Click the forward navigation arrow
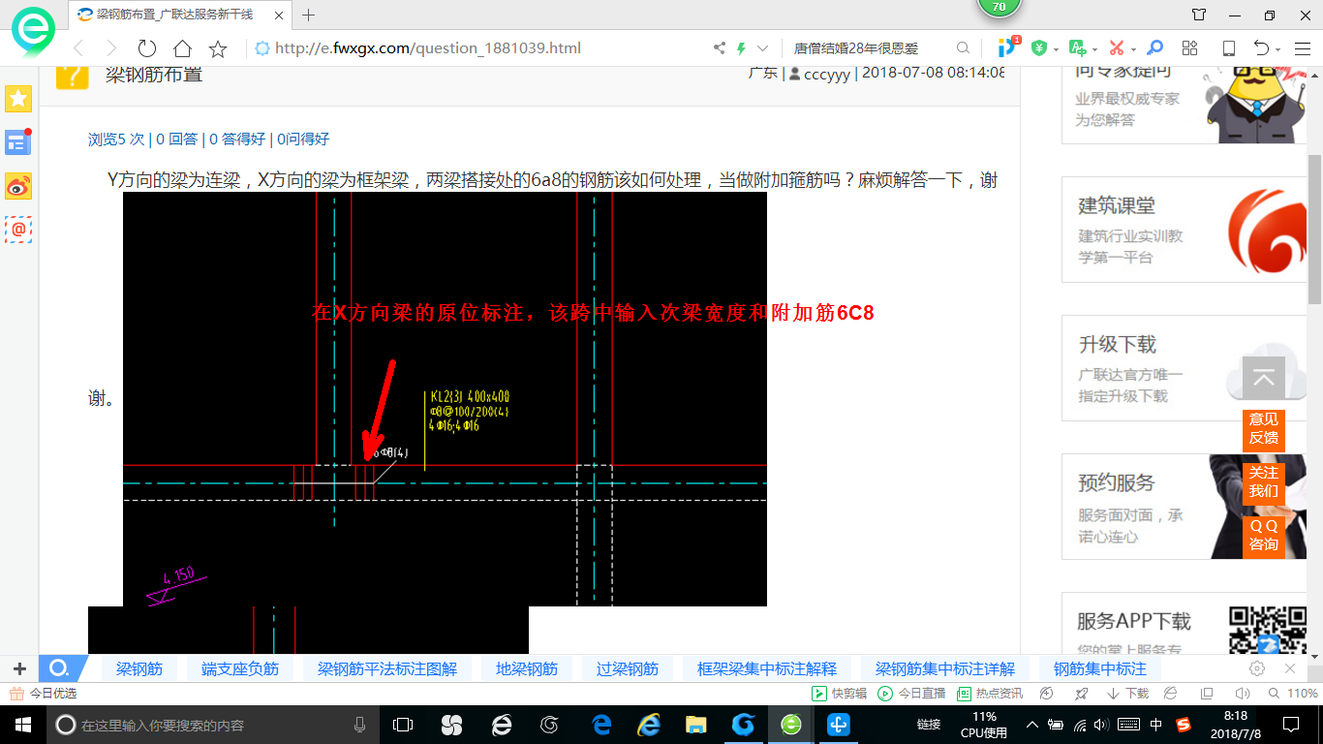Image resolution: width=1323 pixels, height=744 pixels. [111, 48]
